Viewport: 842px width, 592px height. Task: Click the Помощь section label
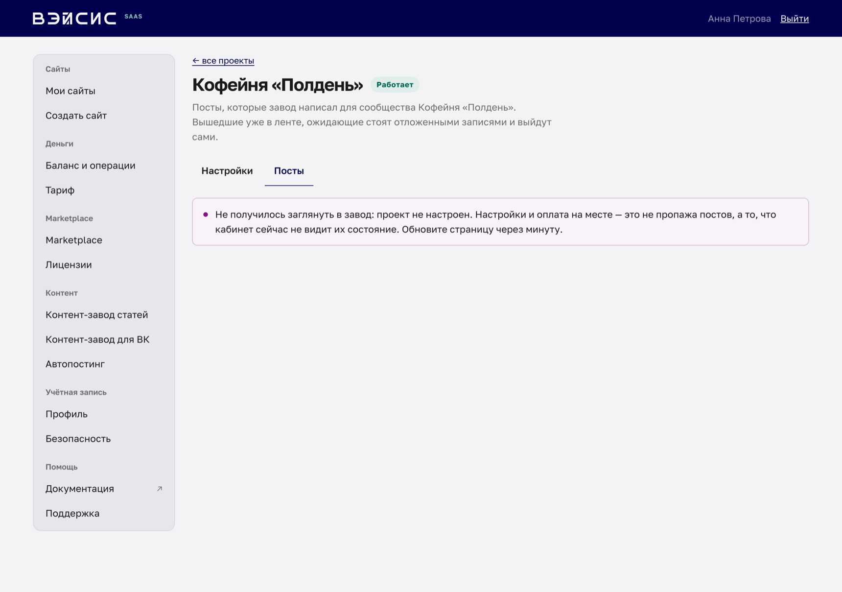coord(62,467)
